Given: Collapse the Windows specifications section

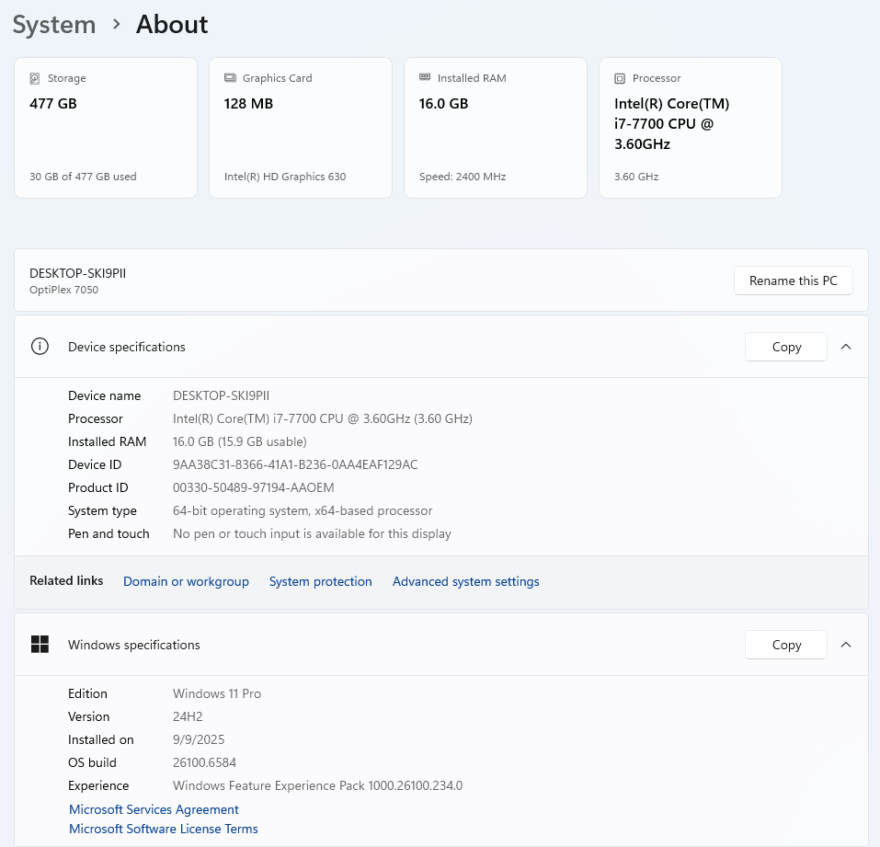Looking at the screenshot, I should pos(846,645).
